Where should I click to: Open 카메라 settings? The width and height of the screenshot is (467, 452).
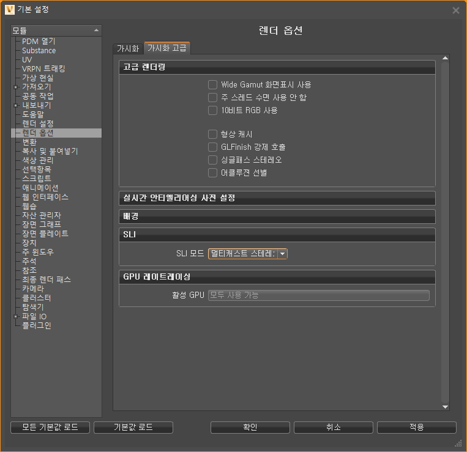click(x=33, y=289)
